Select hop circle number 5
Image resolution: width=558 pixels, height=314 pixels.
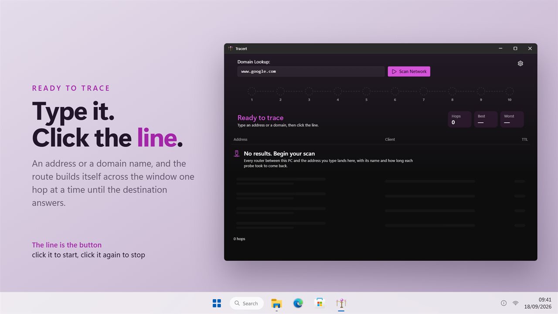tap(366, 92)
